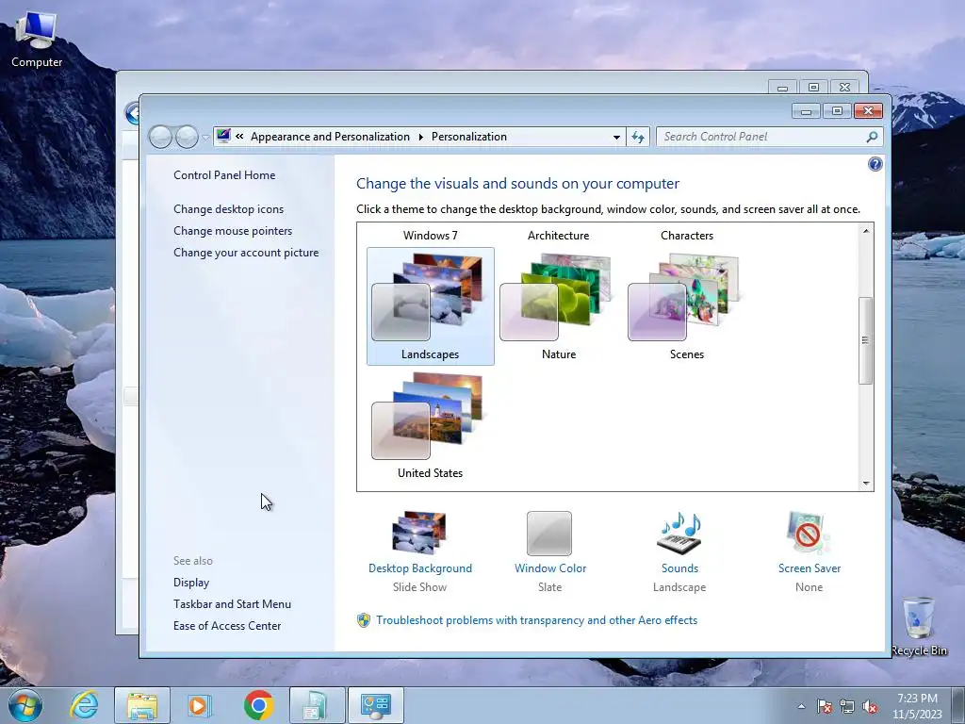The height and width of the screenshot is (724, 965).
Task: Launch Internet Explorer from taskbar
Action: click(84, 705)
